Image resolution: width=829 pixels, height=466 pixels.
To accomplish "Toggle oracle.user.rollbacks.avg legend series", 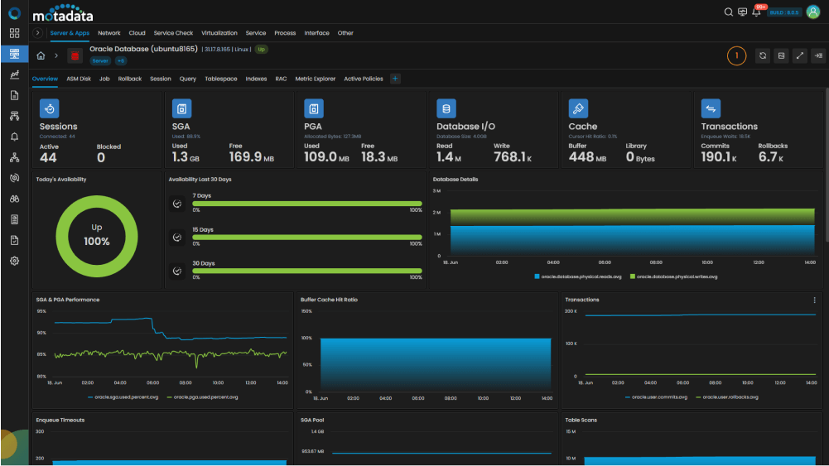I will click(727, 396).
